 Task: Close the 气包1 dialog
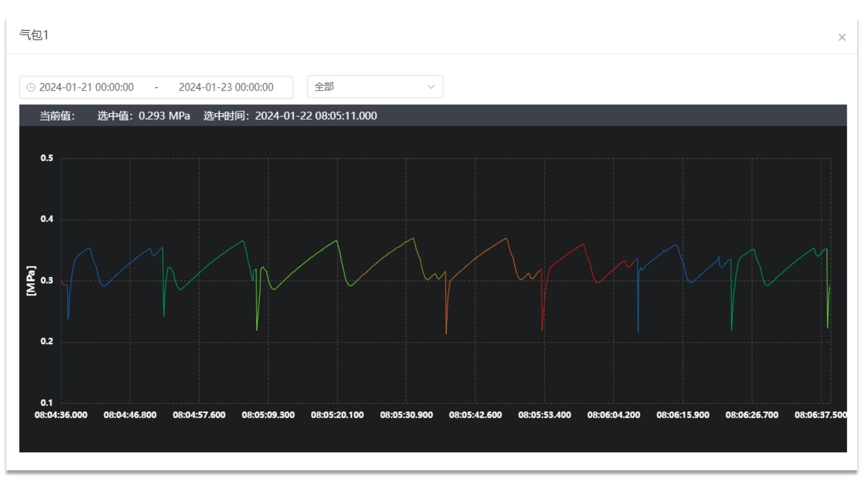pos(841,37)
